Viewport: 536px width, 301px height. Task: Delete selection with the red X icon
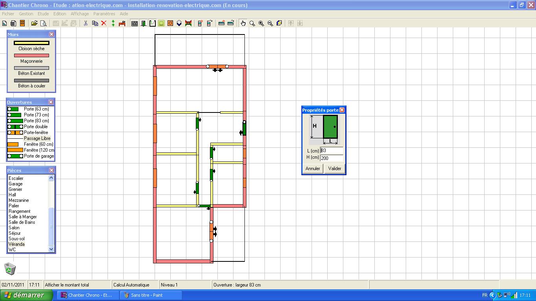pos(104,23)
